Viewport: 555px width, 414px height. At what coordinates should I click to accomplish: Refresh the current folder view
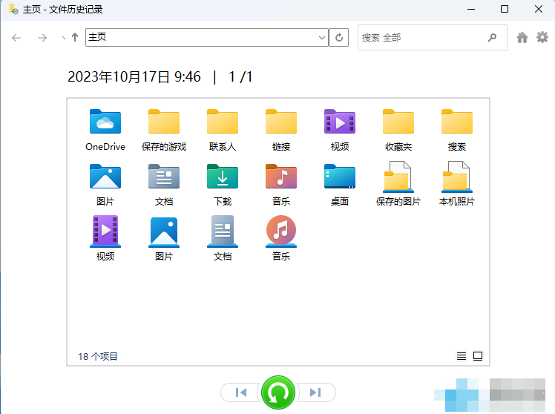(x=339, y=37)
